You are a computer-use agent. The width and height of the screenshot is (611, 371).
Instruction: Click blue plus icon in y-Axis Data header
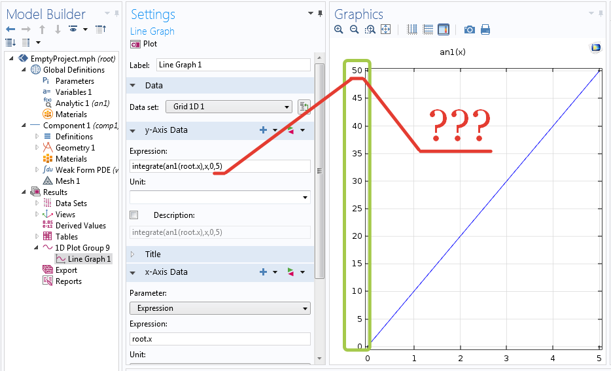point(263,130)
